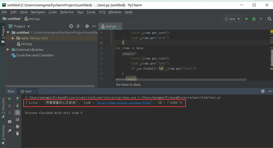273x148 pixels.
Task: Click scroll to end icon in console
Action: click(17, 119)
